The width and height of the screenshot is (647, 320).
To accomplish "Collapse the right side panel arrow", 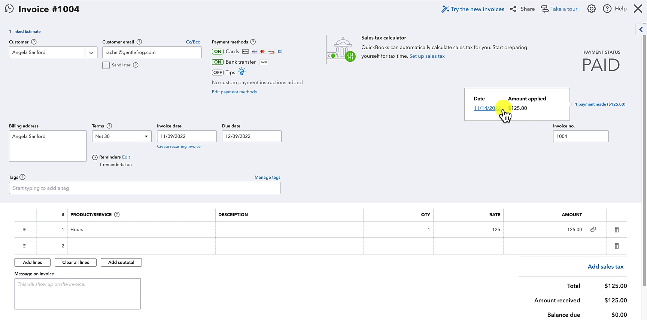I will coord(641,29).
